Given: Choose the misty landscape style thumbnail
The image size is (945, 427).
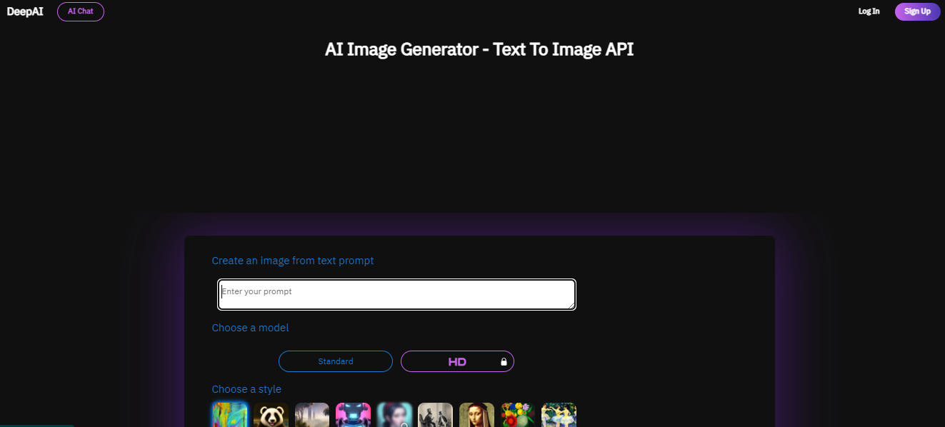Looking at the screenshot, I should tap(312, 415).
